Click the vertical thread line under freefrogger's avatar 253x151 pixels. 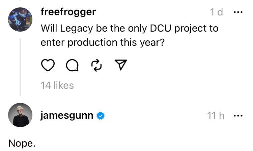point(20,67)
